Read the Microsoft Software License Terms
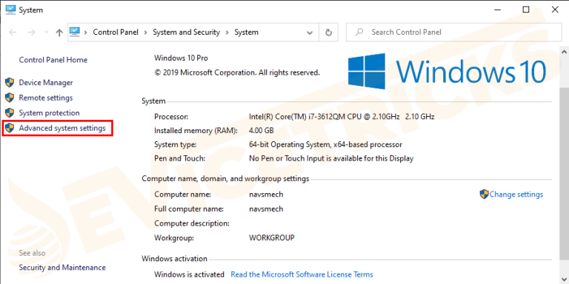The image size is (569, 284). tap(302, 274)
